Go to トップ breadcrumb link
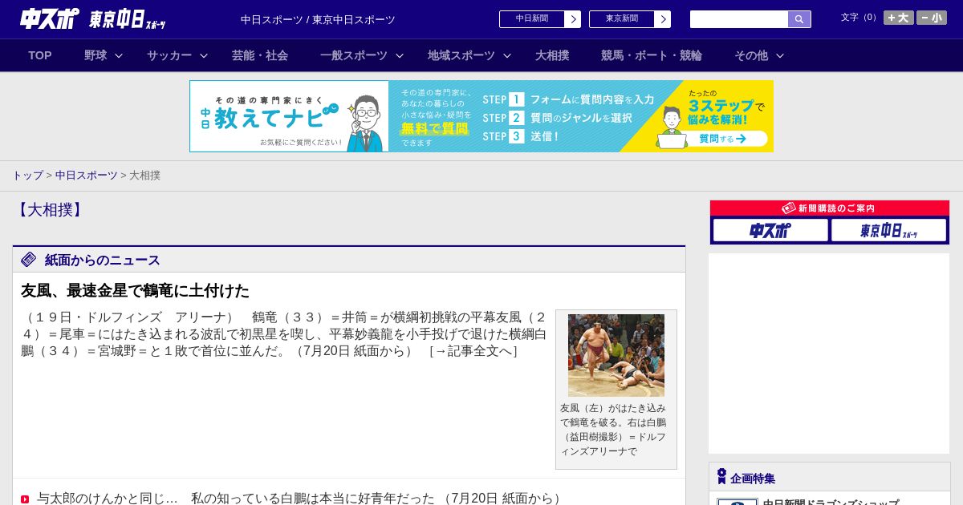This screenshot has width=963, height=505. pos(27,175)
